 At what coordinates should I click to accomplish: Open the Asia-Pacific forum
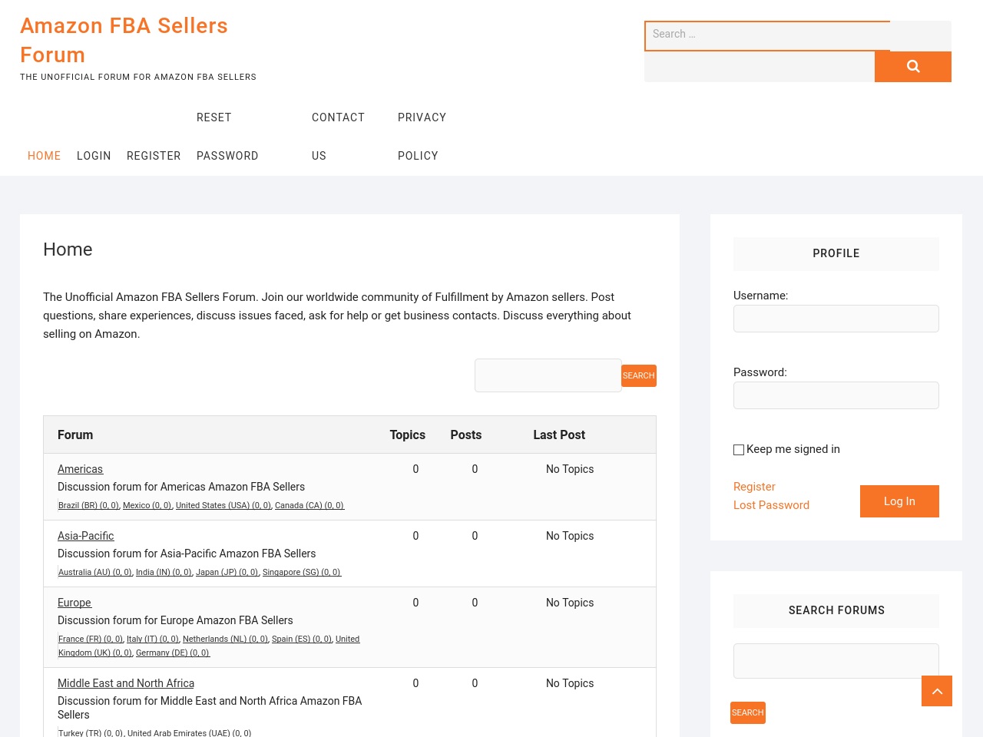85,536
